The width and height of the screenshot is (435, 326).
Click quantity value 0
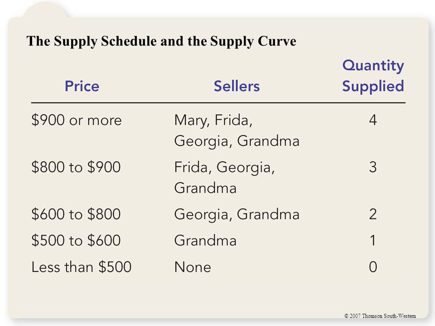point(373,267)
